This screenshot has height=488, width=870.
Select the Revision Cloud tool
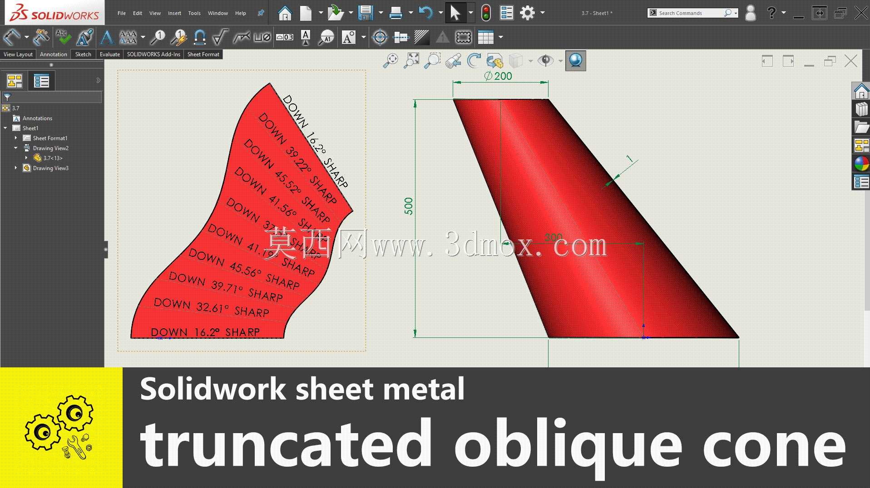[464, 37]
